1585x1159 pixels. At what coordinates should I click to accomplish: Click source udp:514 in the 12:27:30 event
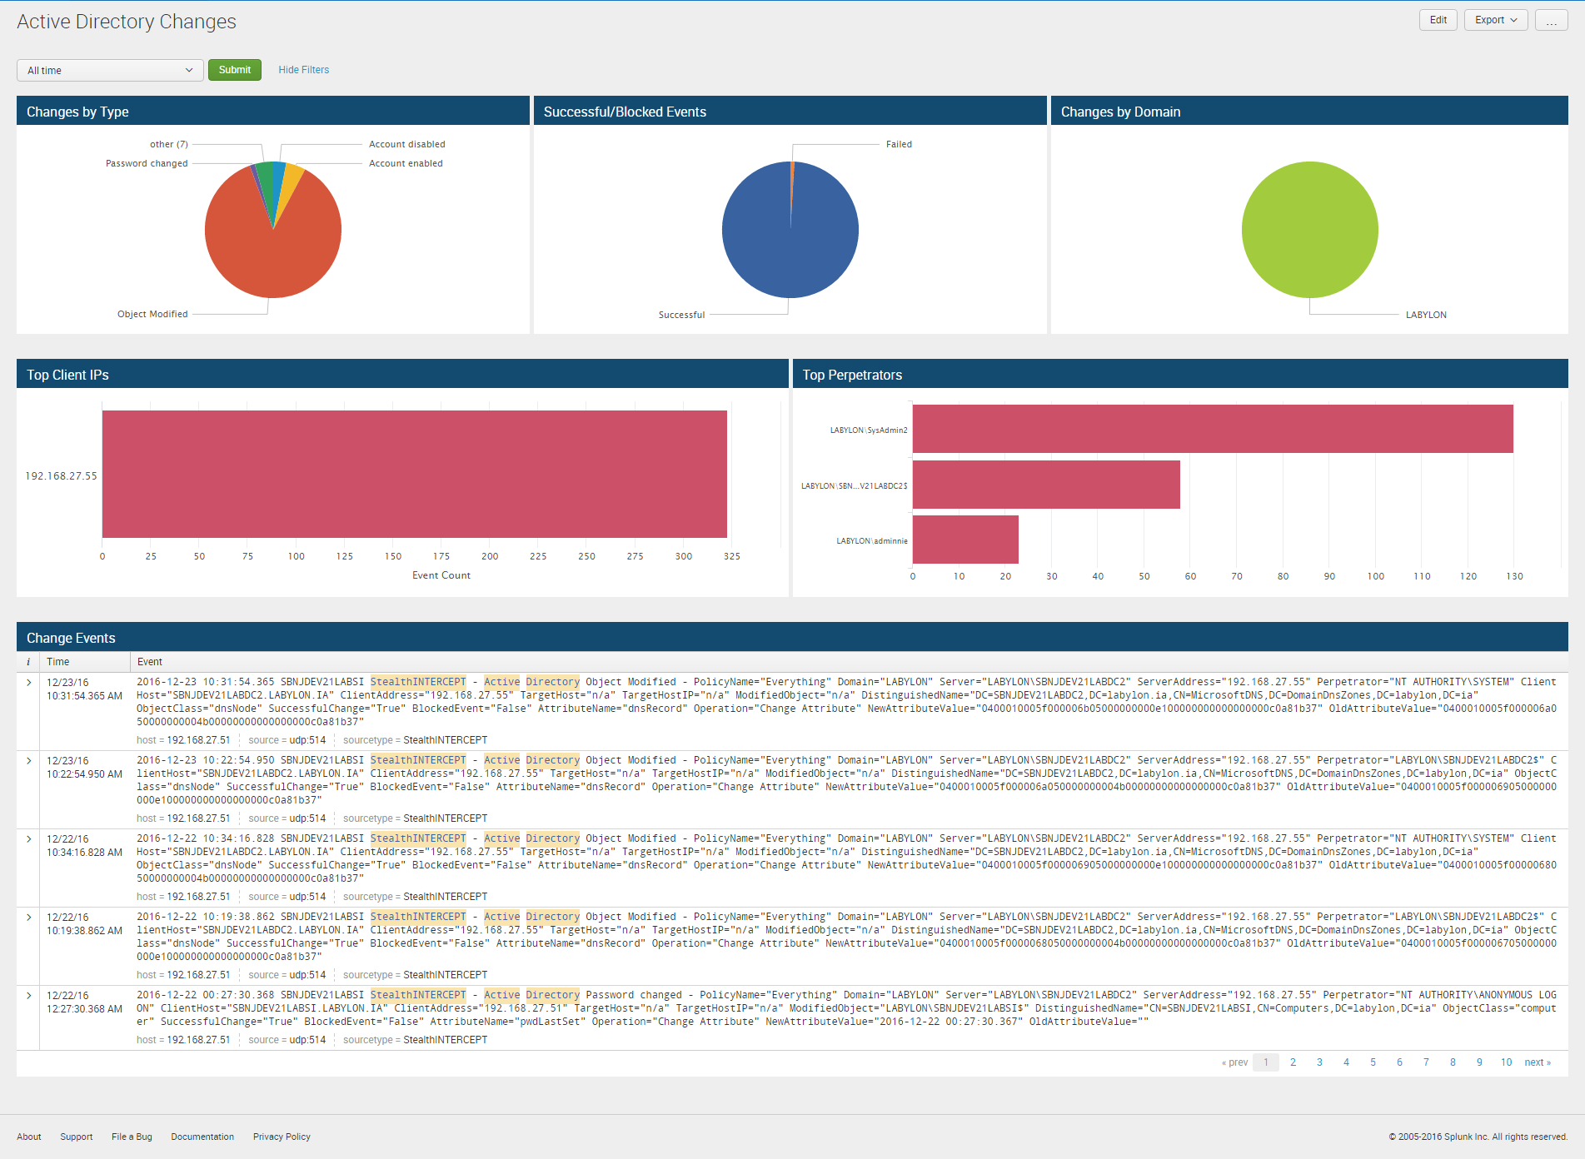click(307, 1040)
